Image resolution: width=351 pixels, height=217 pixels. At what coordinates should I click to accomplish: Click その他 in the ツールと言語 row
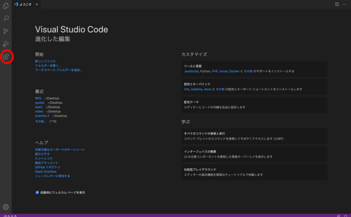pyautogui.click(x=248, y=71)
